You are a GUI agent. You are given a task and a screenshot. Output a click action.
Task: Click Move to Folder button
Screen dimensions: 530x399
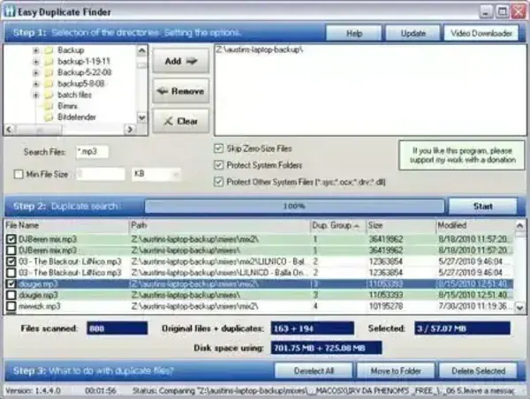(396, 371)
